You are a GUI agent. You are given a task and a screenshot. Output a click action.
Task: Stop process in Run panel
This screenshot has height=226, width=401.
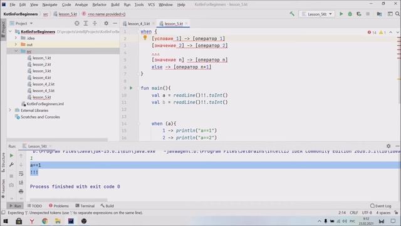(x=11, y=176)
